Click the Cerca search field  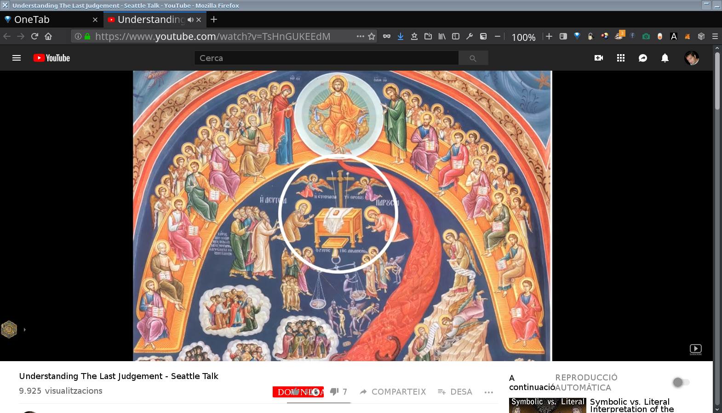point(327,58)
